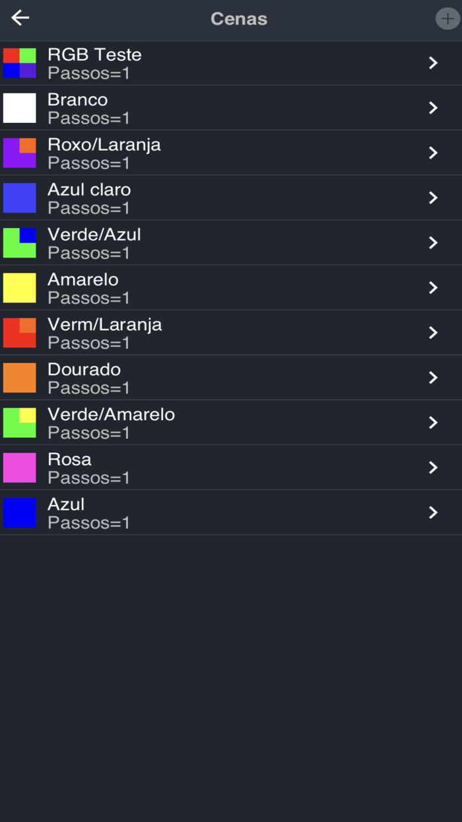Select the Azul claro scene entry
The height and width of the screenshot is (822, 462).
pyautogui.click(x=231, y=198)
